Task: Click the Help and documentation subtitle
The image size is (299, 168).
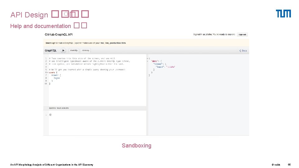Action: coord(40,26)
